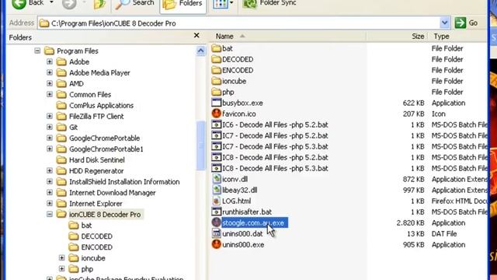Select Hard Disk Sentinel in tree

pos(96,160)
